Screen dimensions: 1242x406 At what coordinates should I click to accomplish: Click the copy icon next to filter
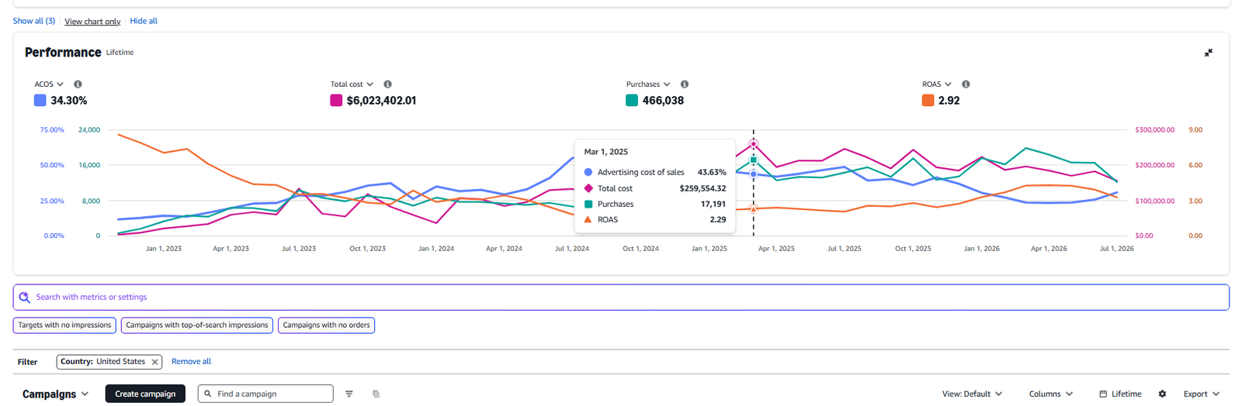[x=376, y=394]
